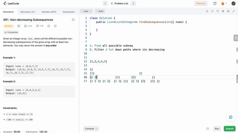
Task: Add problem to favorites star
Action: coord(49,26)
